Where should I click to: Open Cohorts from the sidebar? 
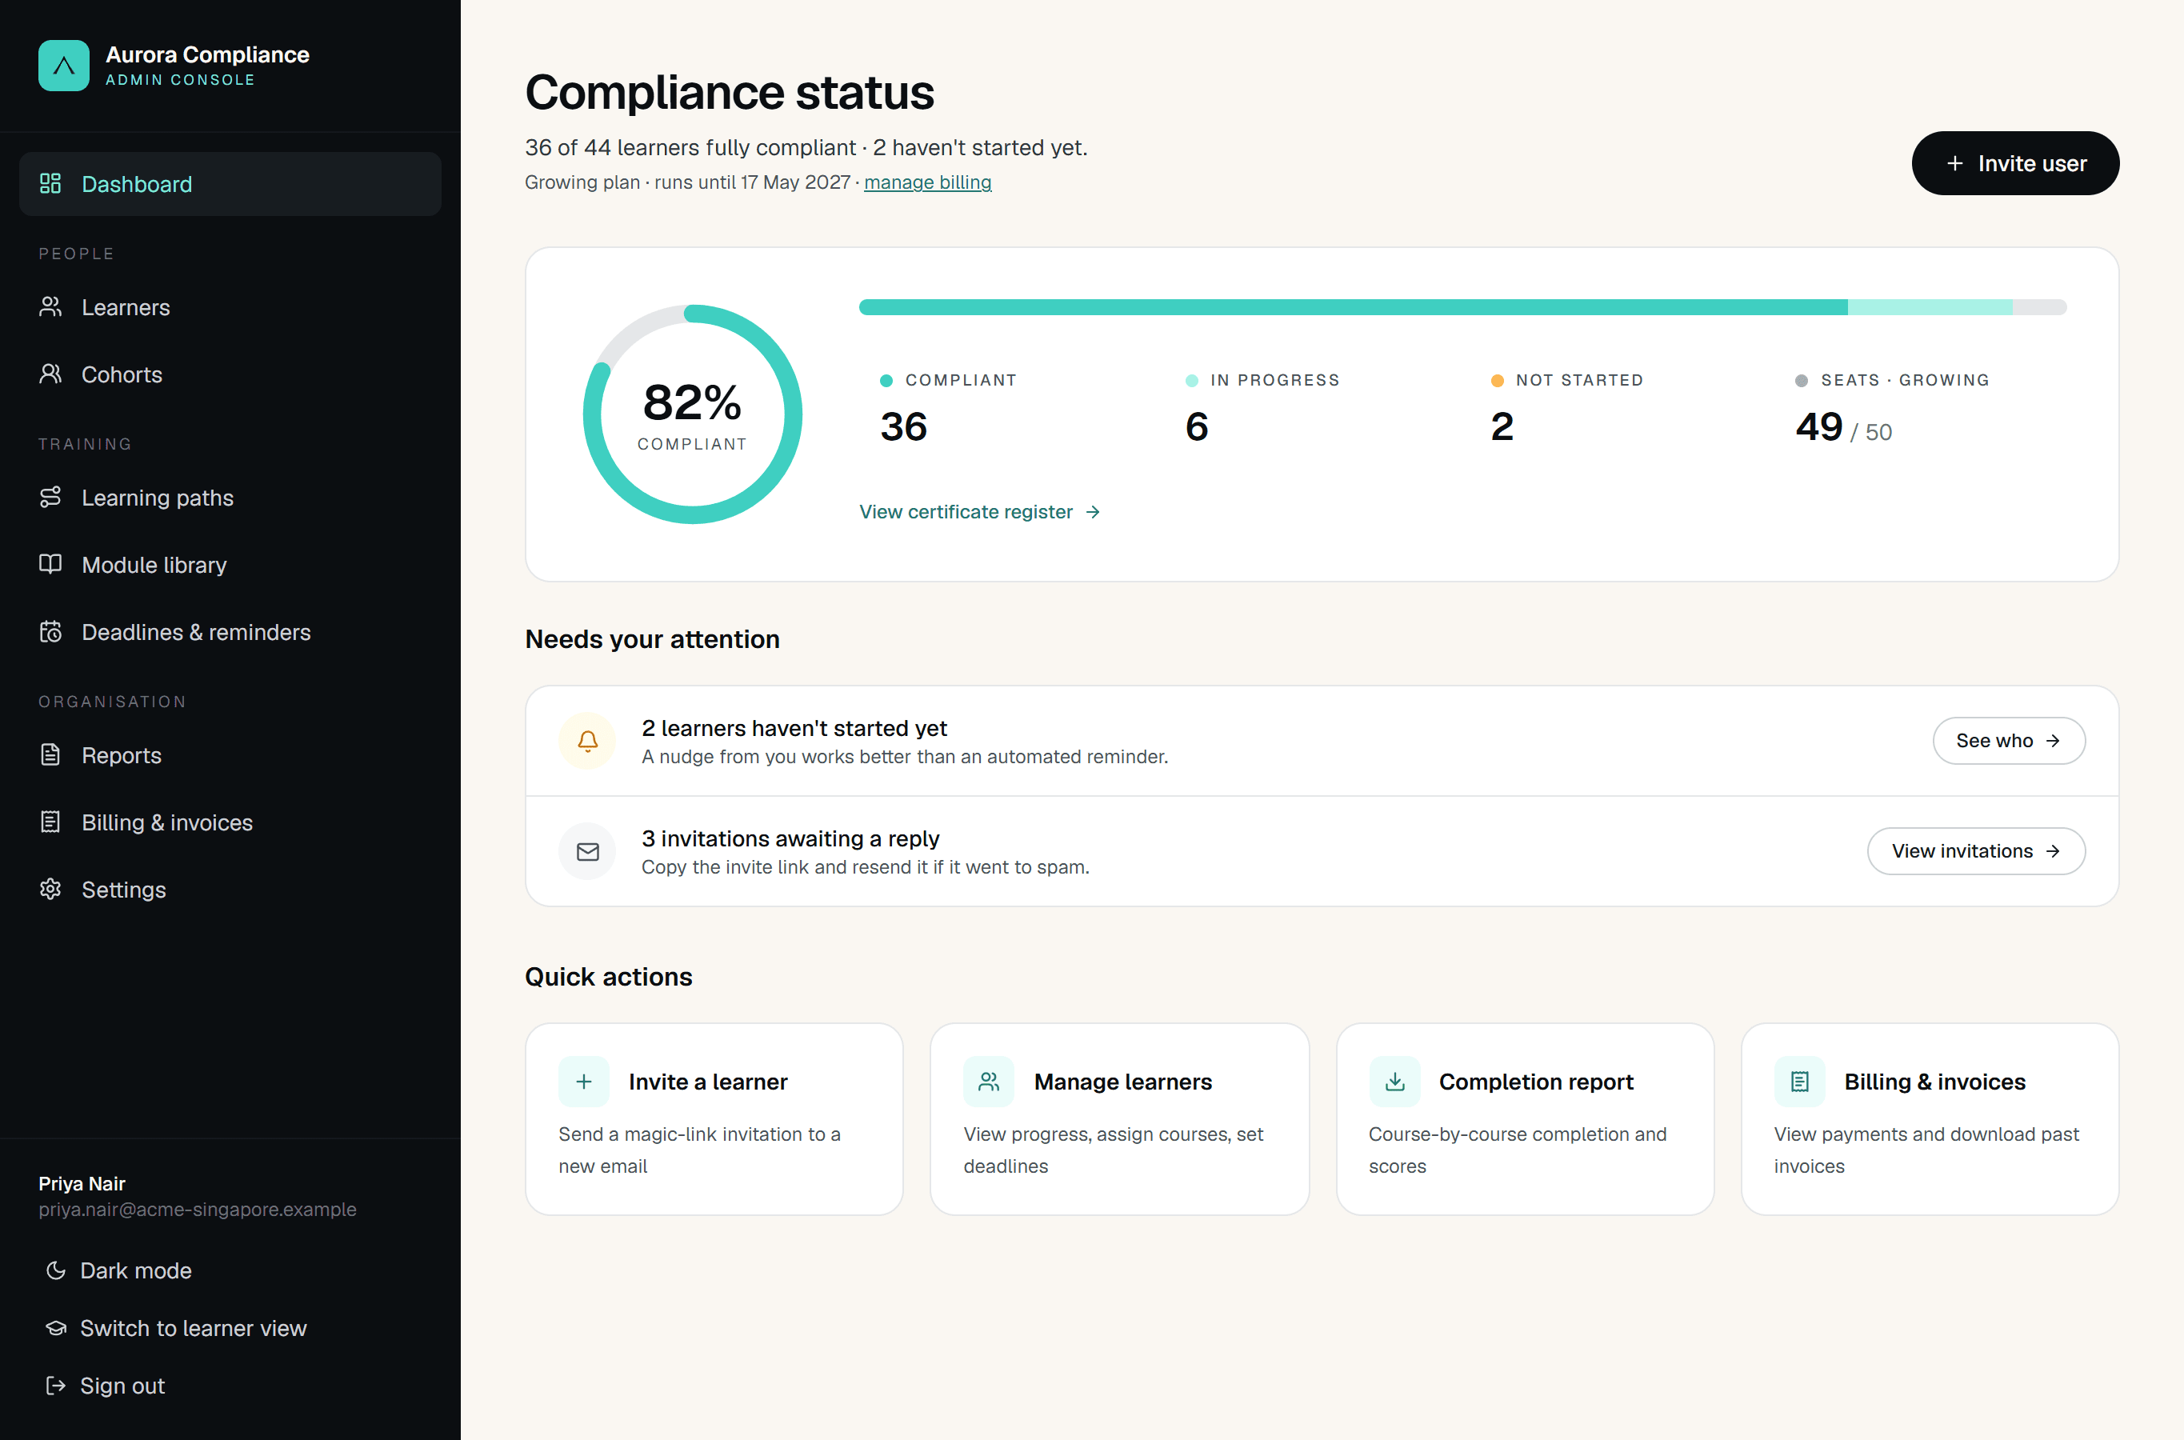pyautogui.click(x=230, y=374)
